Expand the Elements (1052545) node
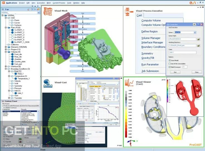 (6, 47)
